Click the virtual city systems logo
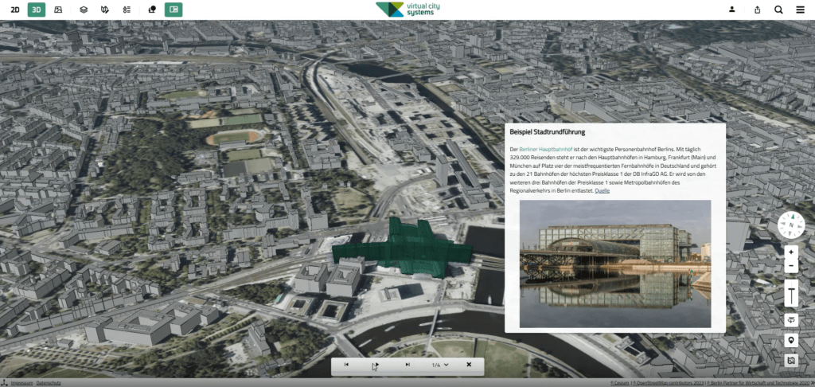Screen dimensions: 815x387 pos(407,10)
